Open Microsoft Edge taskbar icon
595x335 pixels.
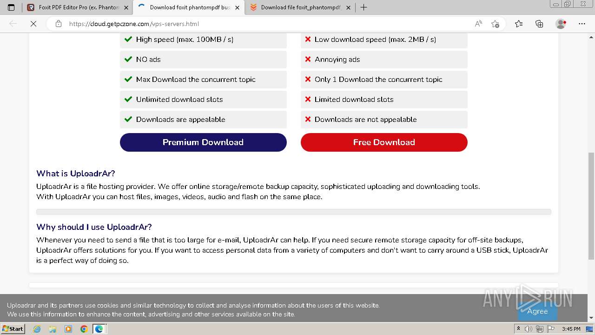coord(99,329)
